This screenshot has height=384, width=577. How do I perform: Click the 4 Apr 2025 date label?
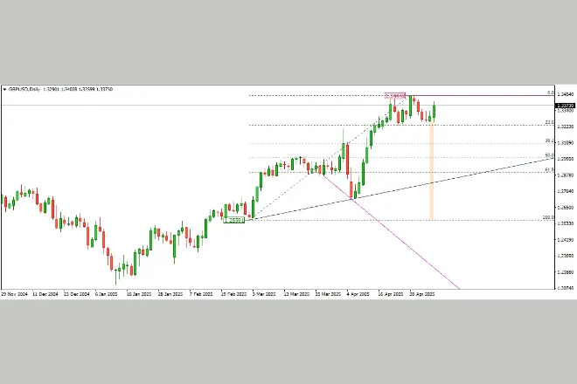click(x=358, y=294)
